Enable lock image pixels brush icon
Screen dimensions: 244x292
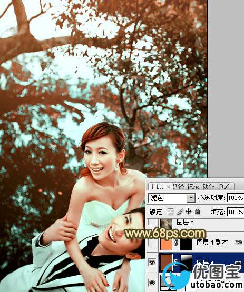pyautogui.click(x=180, y=212)
